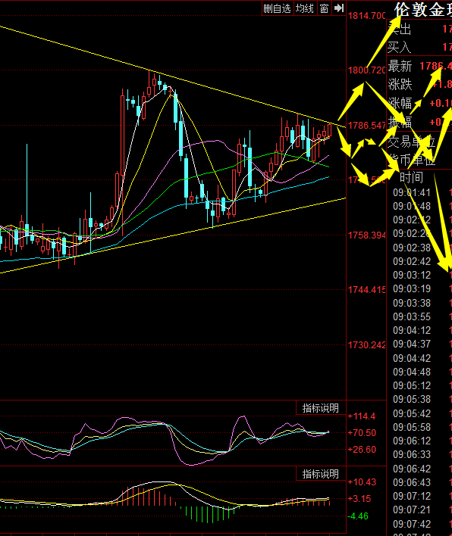
Task: Open the 窗 window option button
Action: [x=324, y=8]
